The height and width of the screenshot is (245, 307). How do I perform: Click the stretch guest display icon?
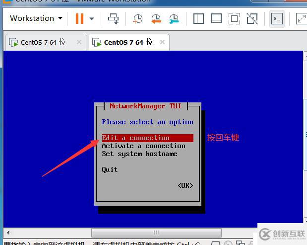click(x=301, y=18)
